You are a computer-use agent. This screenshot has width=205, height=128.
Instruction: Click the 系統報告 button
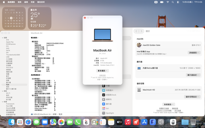tap(169, 104)
